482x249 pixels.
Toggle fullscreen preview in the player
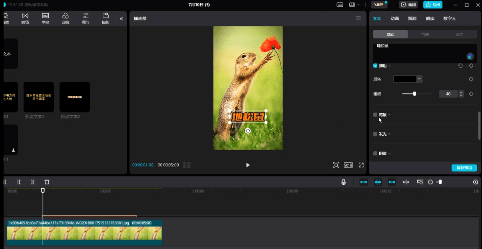(x=361, y=165)
